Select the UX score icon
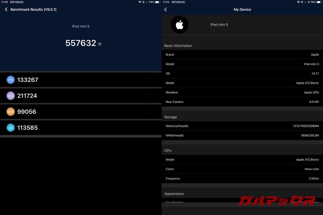 [10, 128]
